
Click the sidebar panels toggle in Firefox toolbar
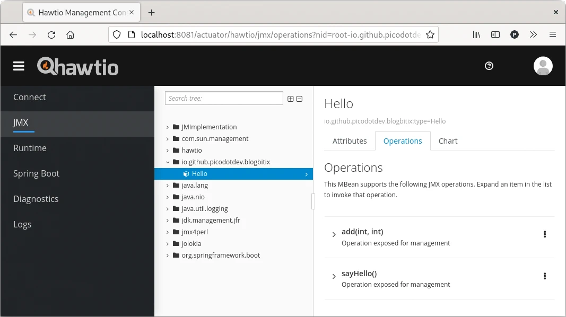[495, 34]
